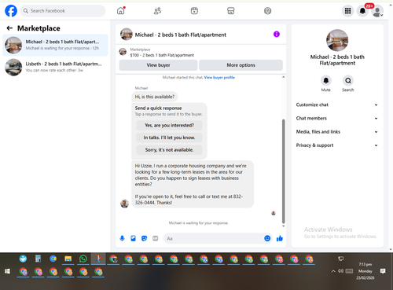Image resolution: width=393 pixels, height=290 pixels.
Task: Click the large listing photo in info panel
Action: click(337, 40)
